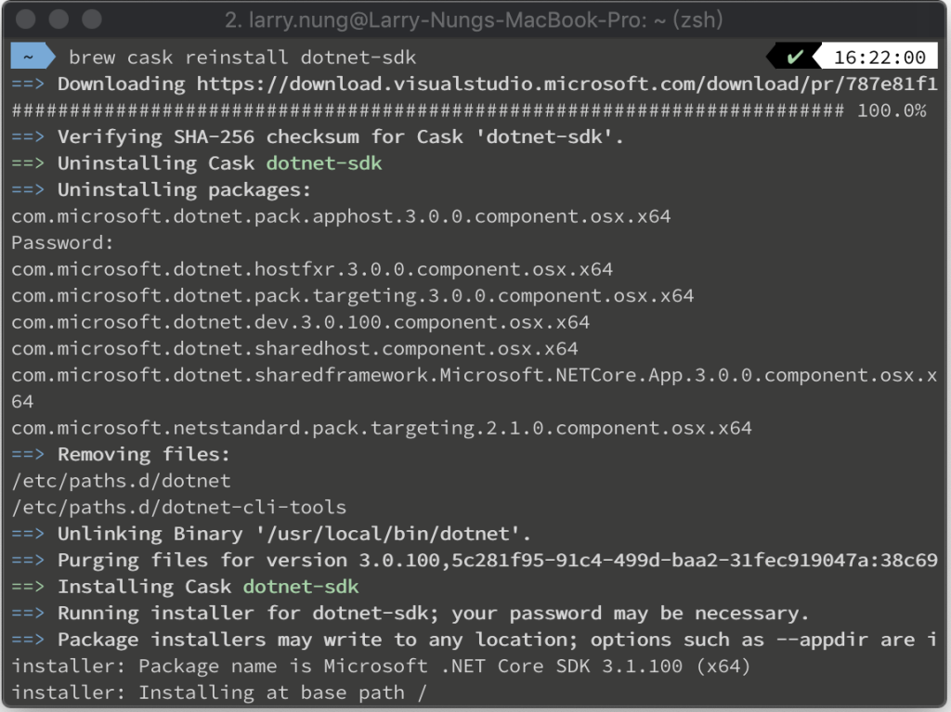Click the green dotnet-sdk text after Uninstalling Cask
Viewport: 951px width, 712px height.
tap(324, 163)
